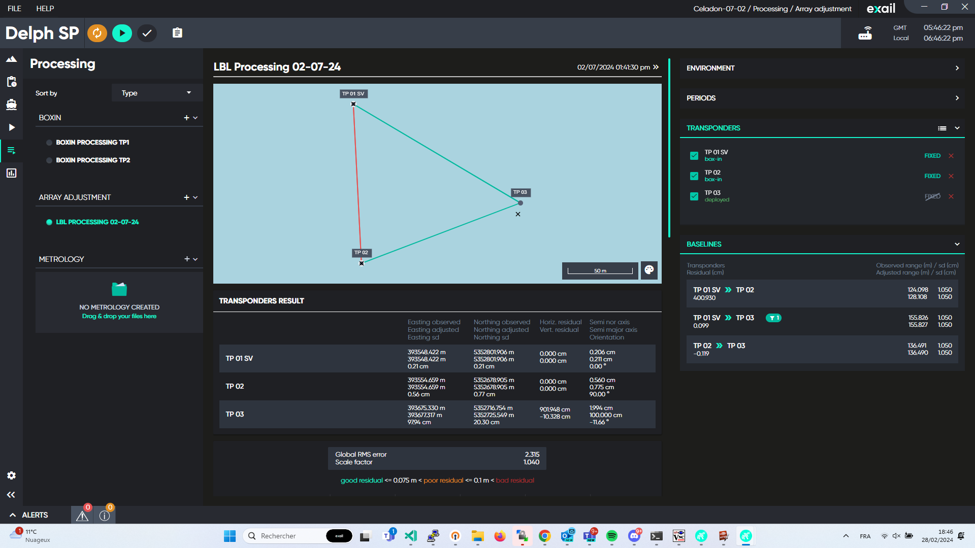Viewport: 975px width, 548px height.
Task: Uncheck the TP 03 transponder checkbox
Action: [x=694, y=196]
